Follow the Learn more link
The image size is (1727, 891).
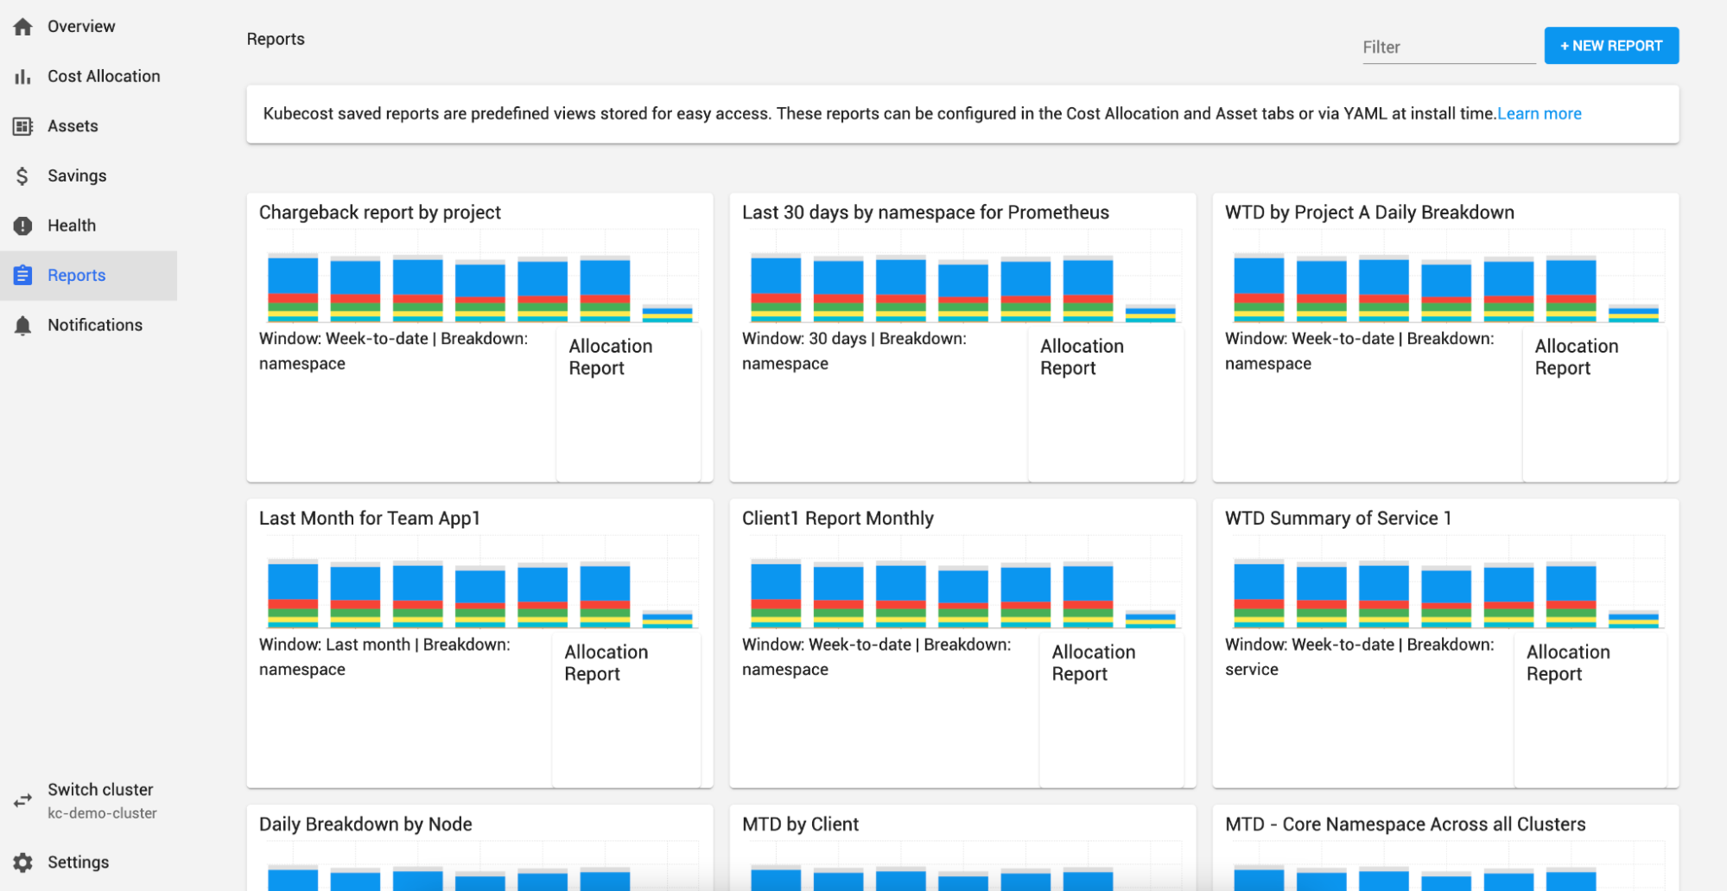[1540, 114]
